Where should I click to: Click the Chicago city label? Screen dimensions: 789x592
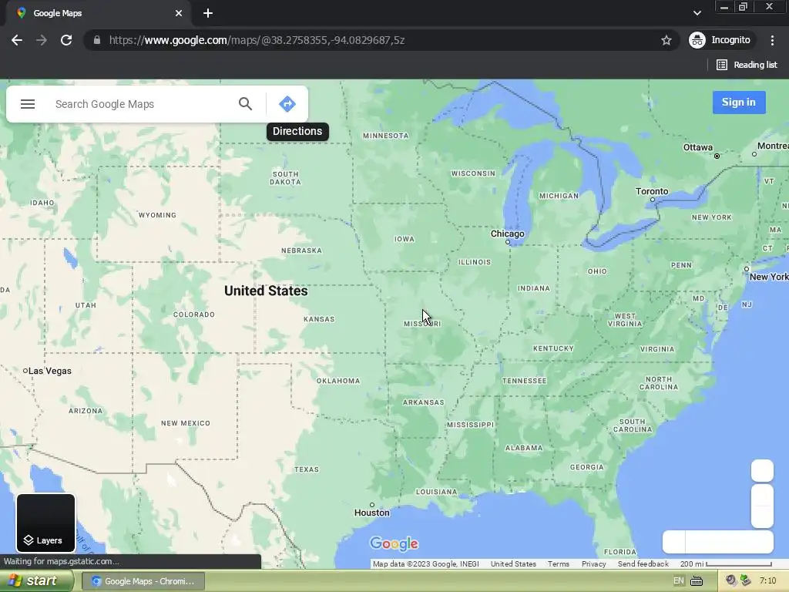tap(507, 234)
